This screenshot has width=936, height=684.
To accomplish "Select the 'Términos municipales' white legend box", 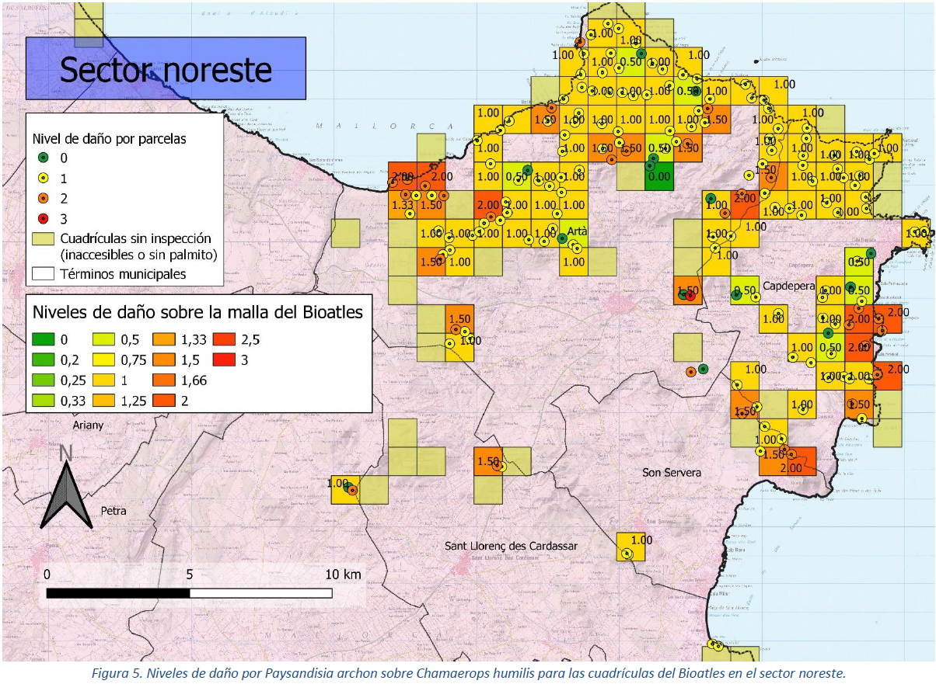I will [x=44, y=273].
